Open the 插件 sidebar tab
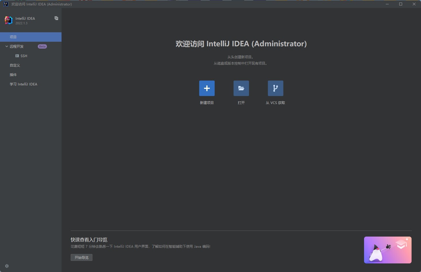This screenshot has width=421, height=272. 31,75
